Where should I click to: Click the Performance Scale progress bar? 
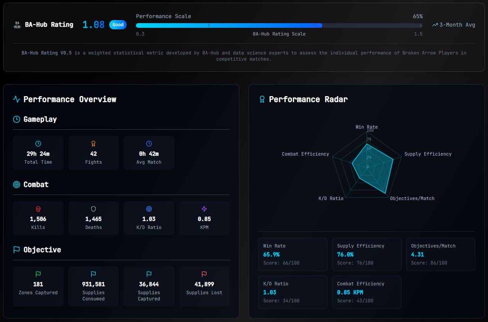tap(279, 25)
